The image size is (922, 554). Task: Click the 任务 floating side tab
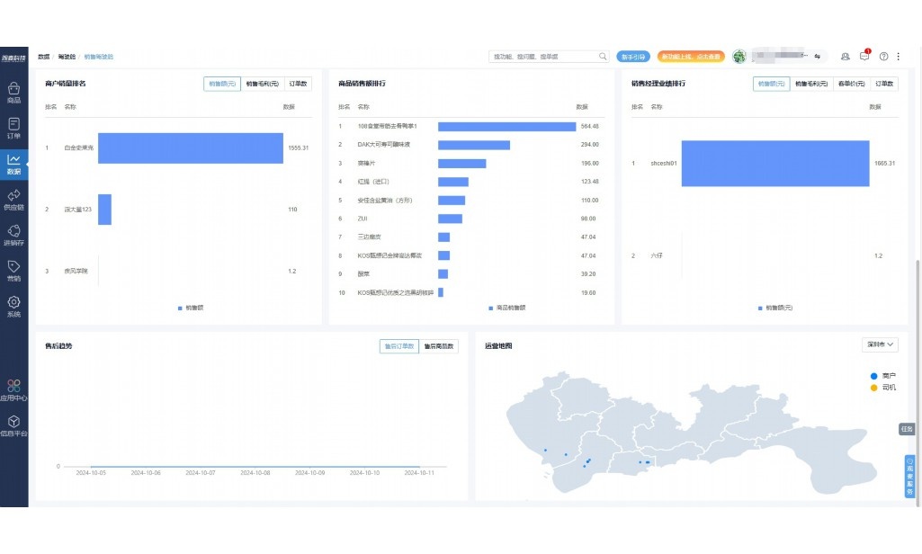(x=907, y=429)
